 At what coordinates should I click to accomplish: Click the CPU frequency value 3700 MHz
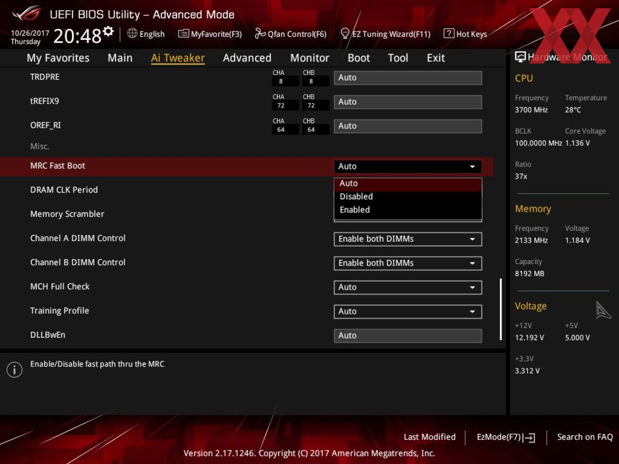click(x=531, y=110)
